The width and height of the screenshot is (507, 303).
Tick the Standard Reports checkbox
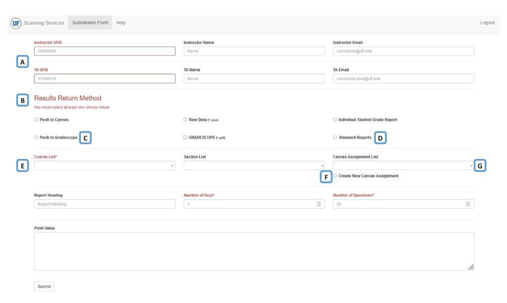[335, 137]
